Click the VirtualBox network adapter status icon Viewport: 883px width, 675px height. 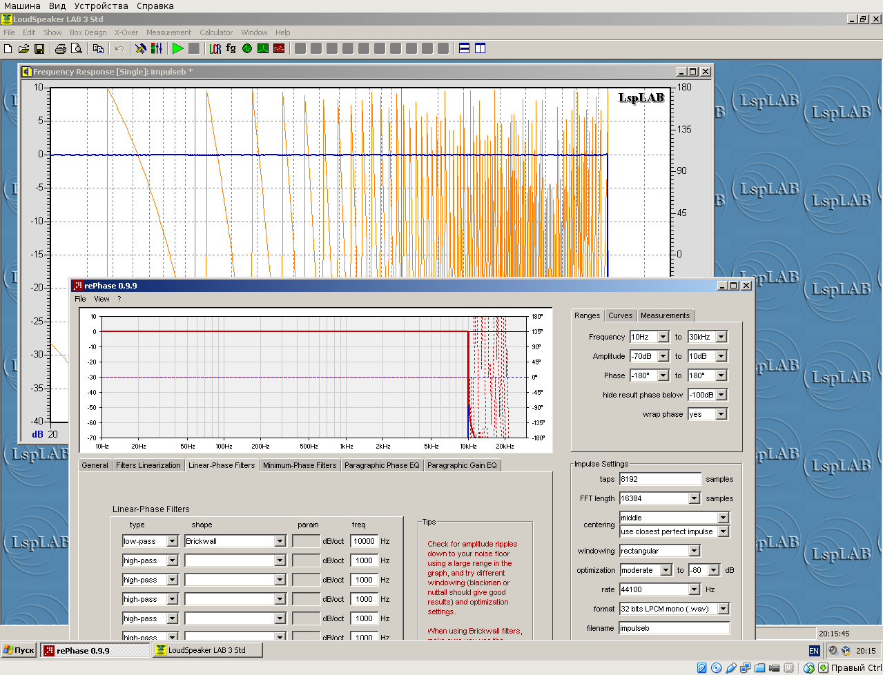tap(746, 668)
